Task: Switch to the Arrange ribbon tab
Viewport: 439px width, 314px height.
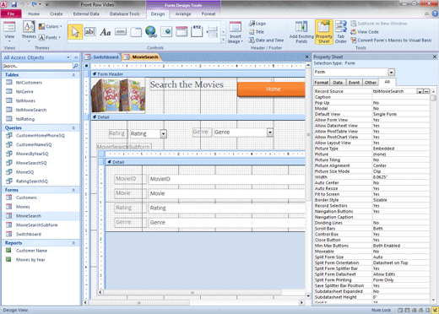Action: pyautogui.click(x=183, y=14)
